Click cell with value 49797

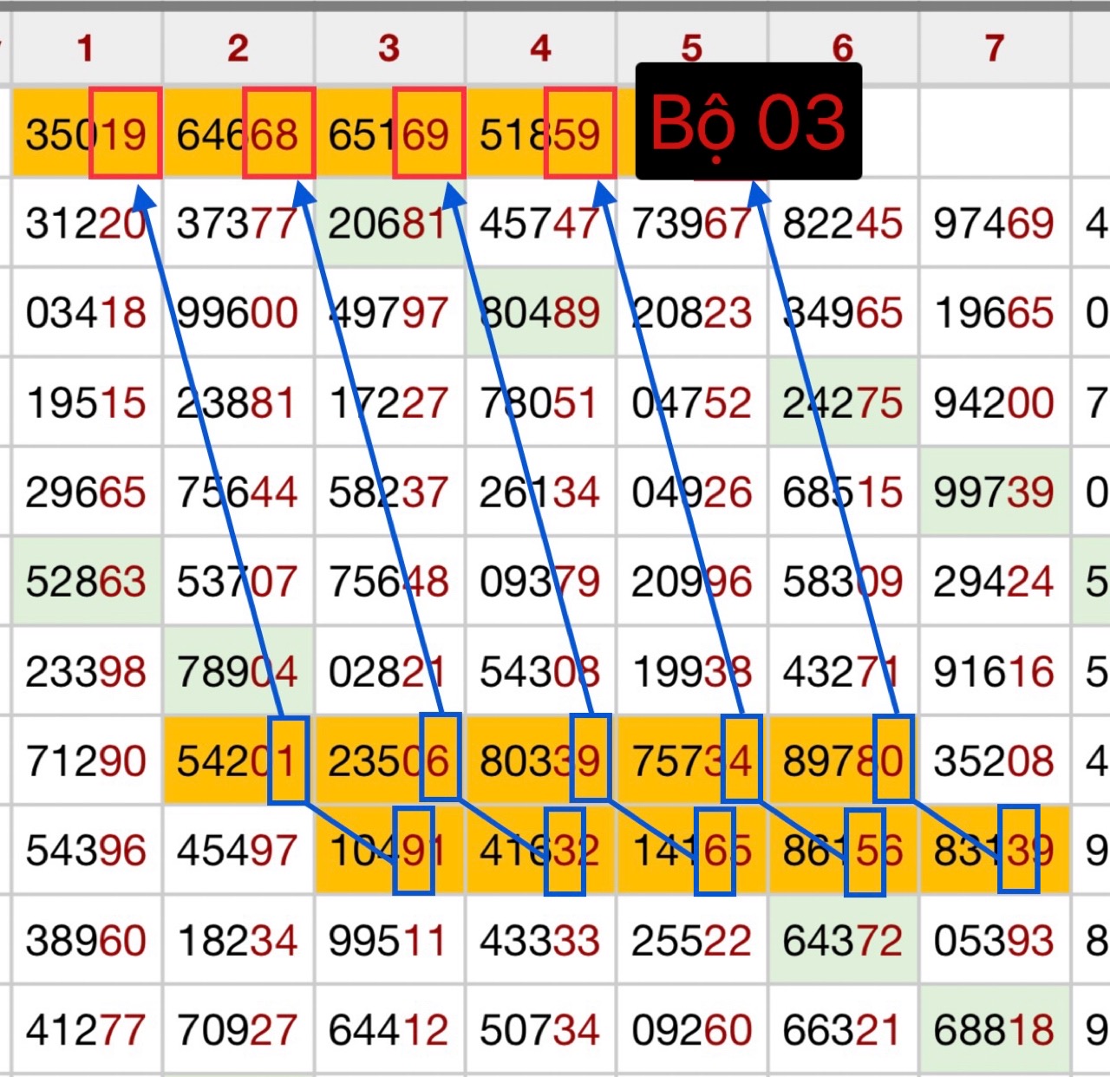(x=389, y=312)
